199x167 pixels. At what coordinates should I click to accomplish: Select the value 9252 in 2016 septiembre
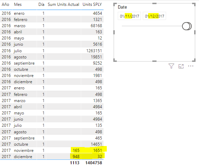pos(97,63)
